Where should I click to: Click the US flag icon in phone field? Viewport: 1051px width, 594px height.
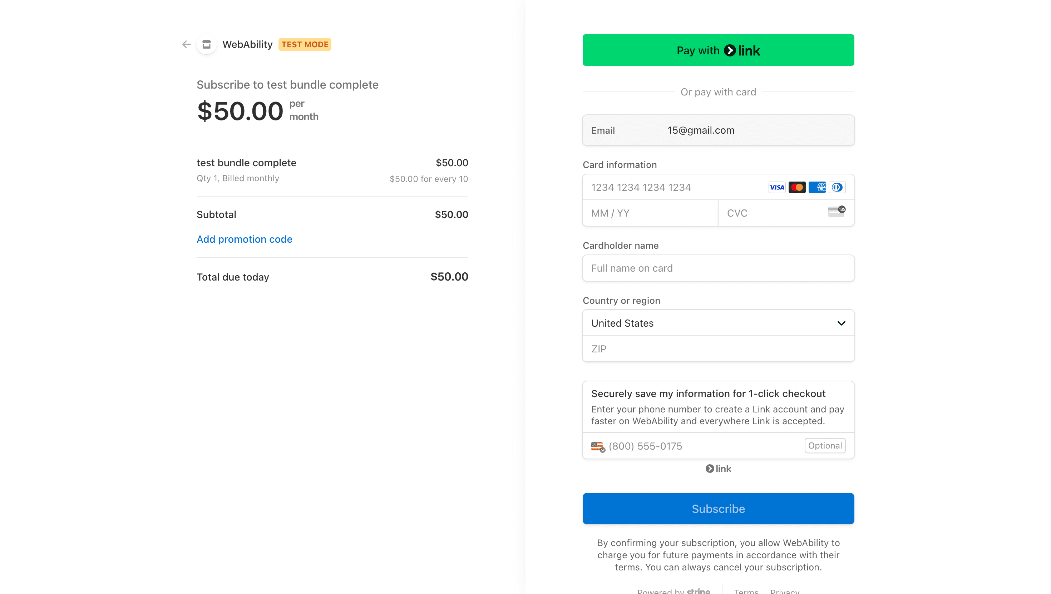(598, 445)
